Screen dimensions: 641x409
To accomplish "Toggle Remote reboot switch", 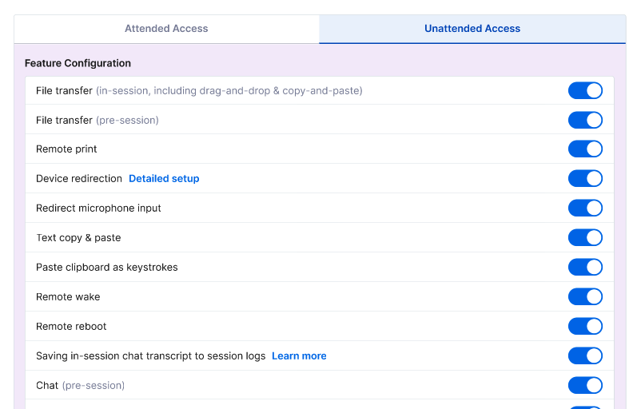I will 585,326.
